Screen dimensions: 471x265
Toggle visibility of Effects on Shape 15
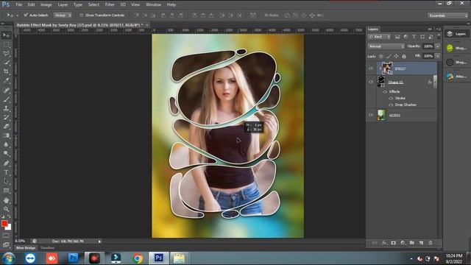(385, 91)
